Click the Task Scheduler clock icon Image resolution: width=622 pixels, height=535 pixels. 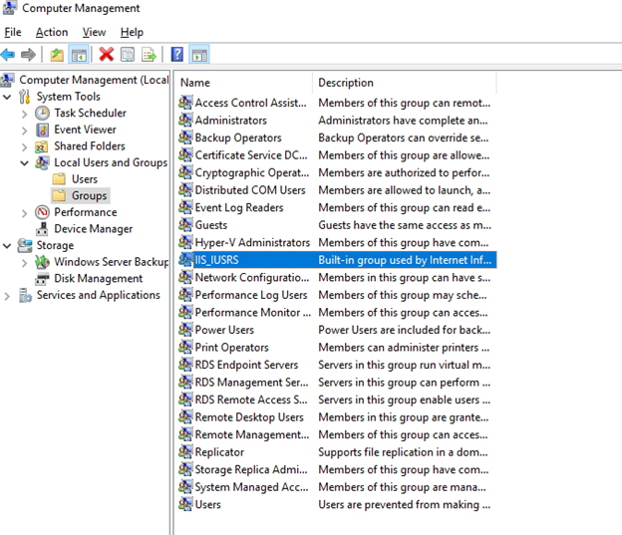tap(42, 113)
